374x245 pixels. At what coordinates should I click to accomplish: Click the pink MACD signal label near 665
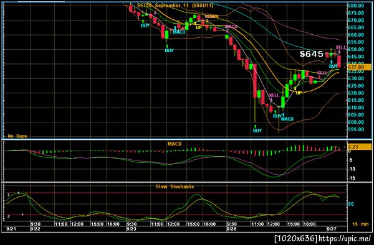(231, 26)
